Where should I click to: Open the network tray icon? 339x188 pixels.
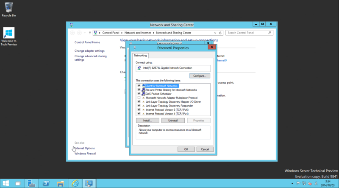pyautogui.click(x=304, y=183)
